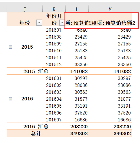Select month cell 201511

point(54,58)
